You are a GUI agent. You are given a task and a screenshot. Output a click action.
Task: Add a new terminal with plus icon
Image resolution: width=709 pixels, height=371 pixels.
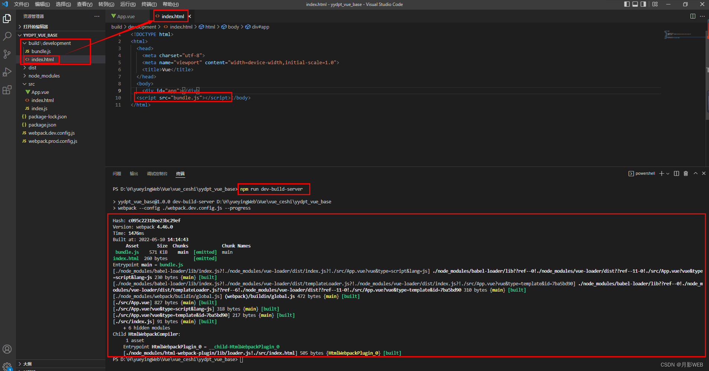[661, 173]
